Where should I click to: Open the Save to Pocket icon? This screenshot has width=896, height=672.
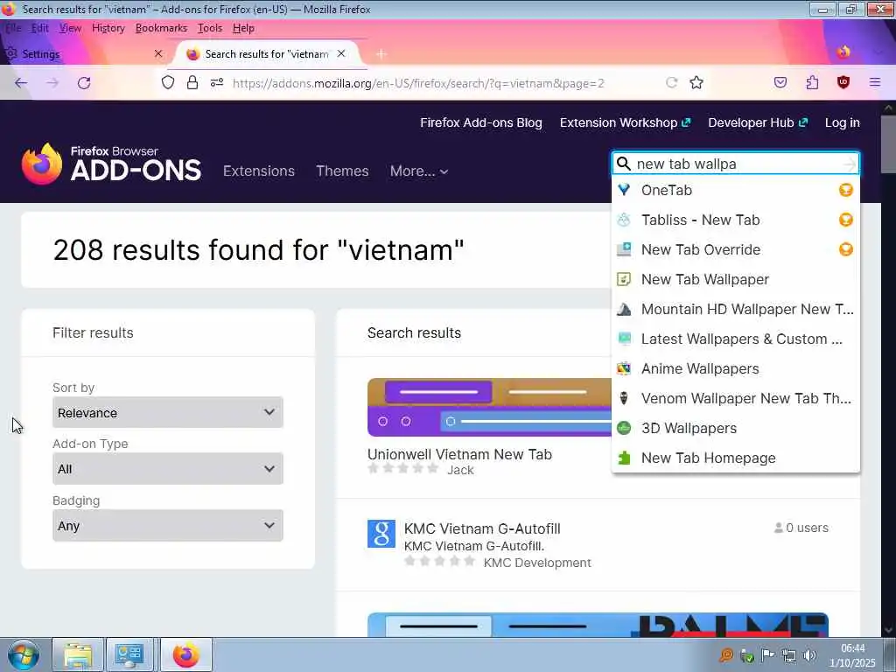(780, 83)
